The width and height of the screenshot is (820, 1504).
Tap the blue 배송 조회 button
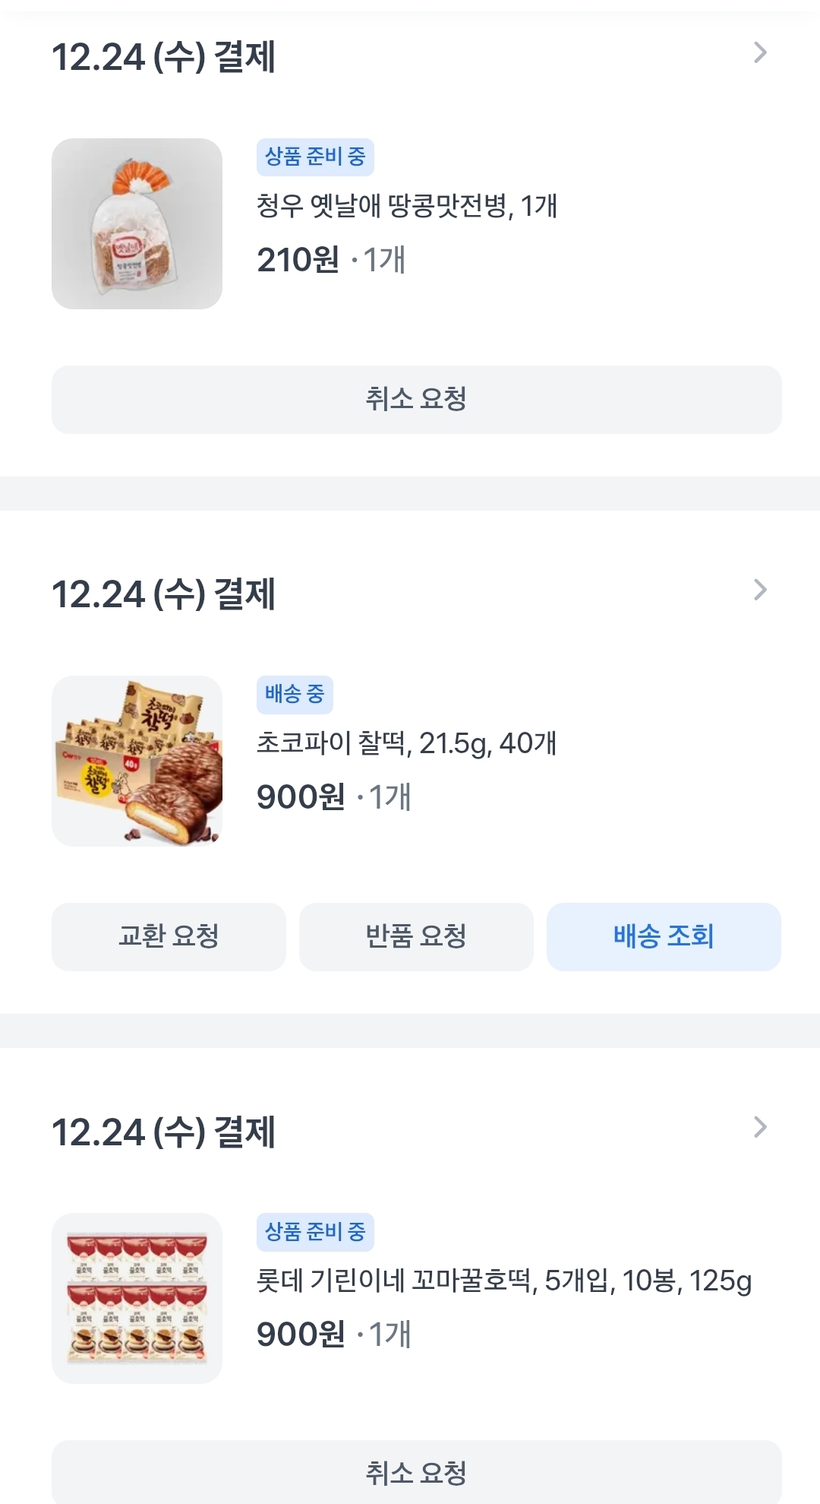664,936
